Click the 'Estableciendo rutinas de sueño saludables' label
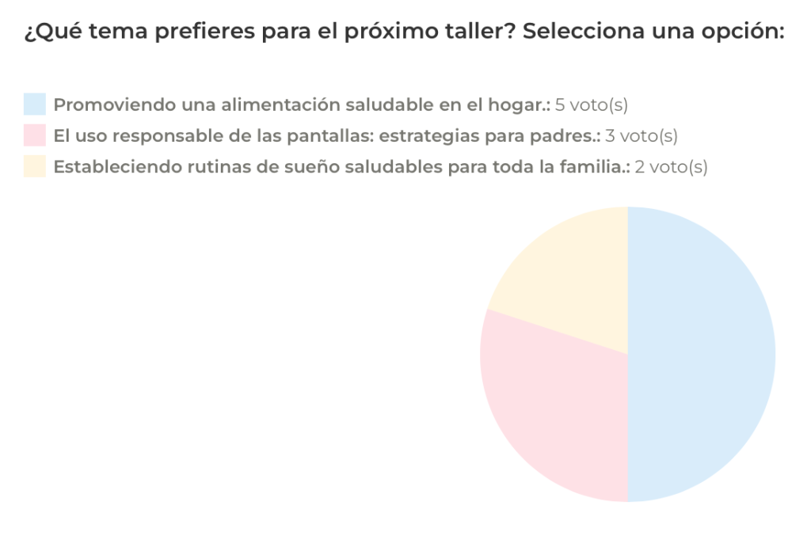The height and width of the screenshot is (536, 811). [x=238, y=167]
